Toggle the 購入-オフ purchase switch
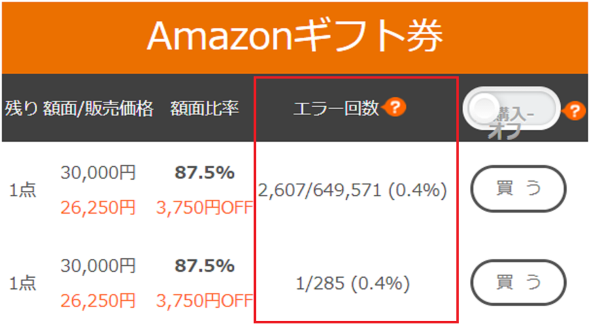The image size is (589, 334). pyautogui.click(x=511, y=109)
